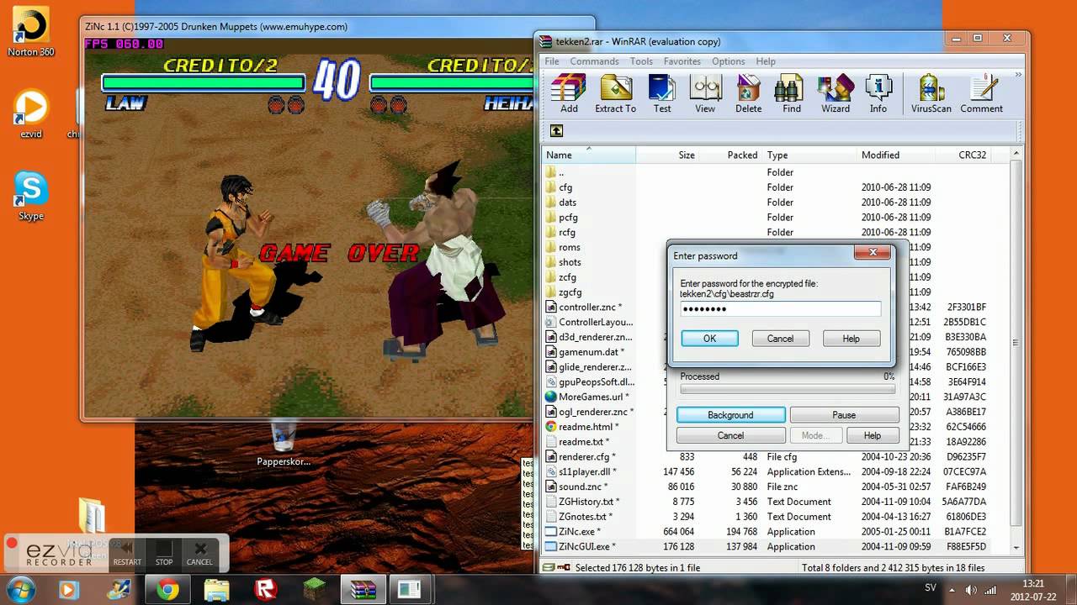Select the ZiNcGUI.exe file row

pyautogui.click(x=775, y=547)
